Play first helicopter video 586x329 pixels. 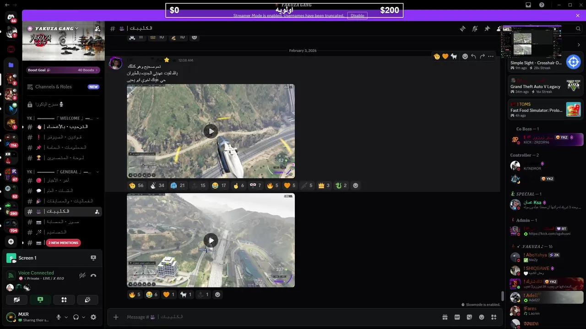tap(211, 131)
